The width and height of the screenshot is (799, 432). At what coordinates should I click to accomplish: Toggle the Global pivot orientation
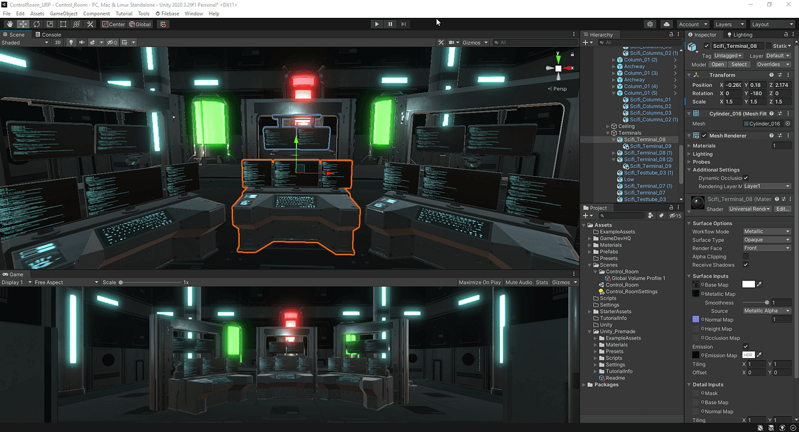point(139,24)
